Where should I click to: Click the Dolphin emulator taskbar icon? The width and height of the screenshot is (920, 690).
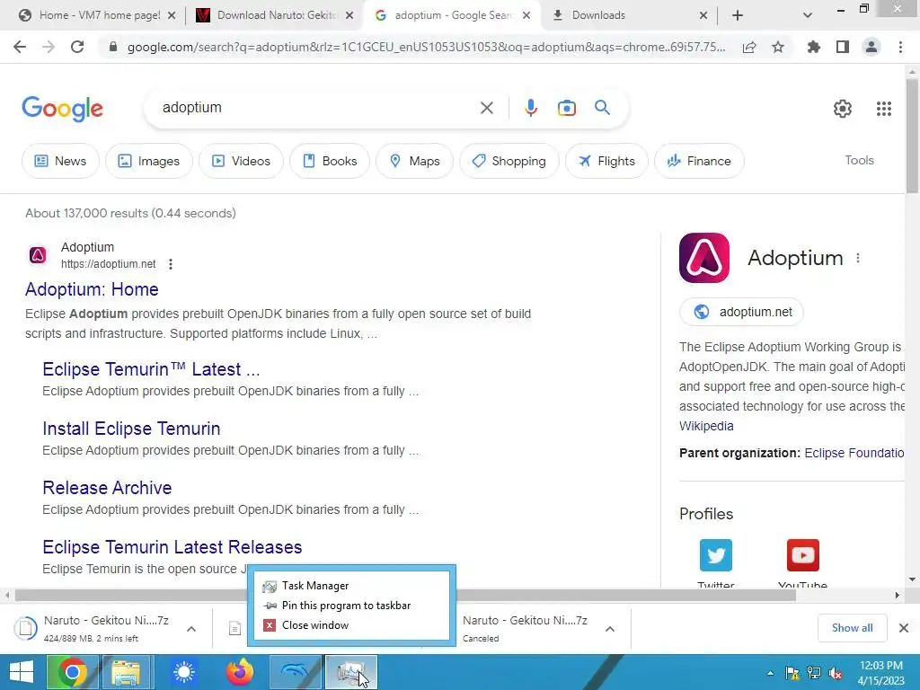tap(295, 672)
